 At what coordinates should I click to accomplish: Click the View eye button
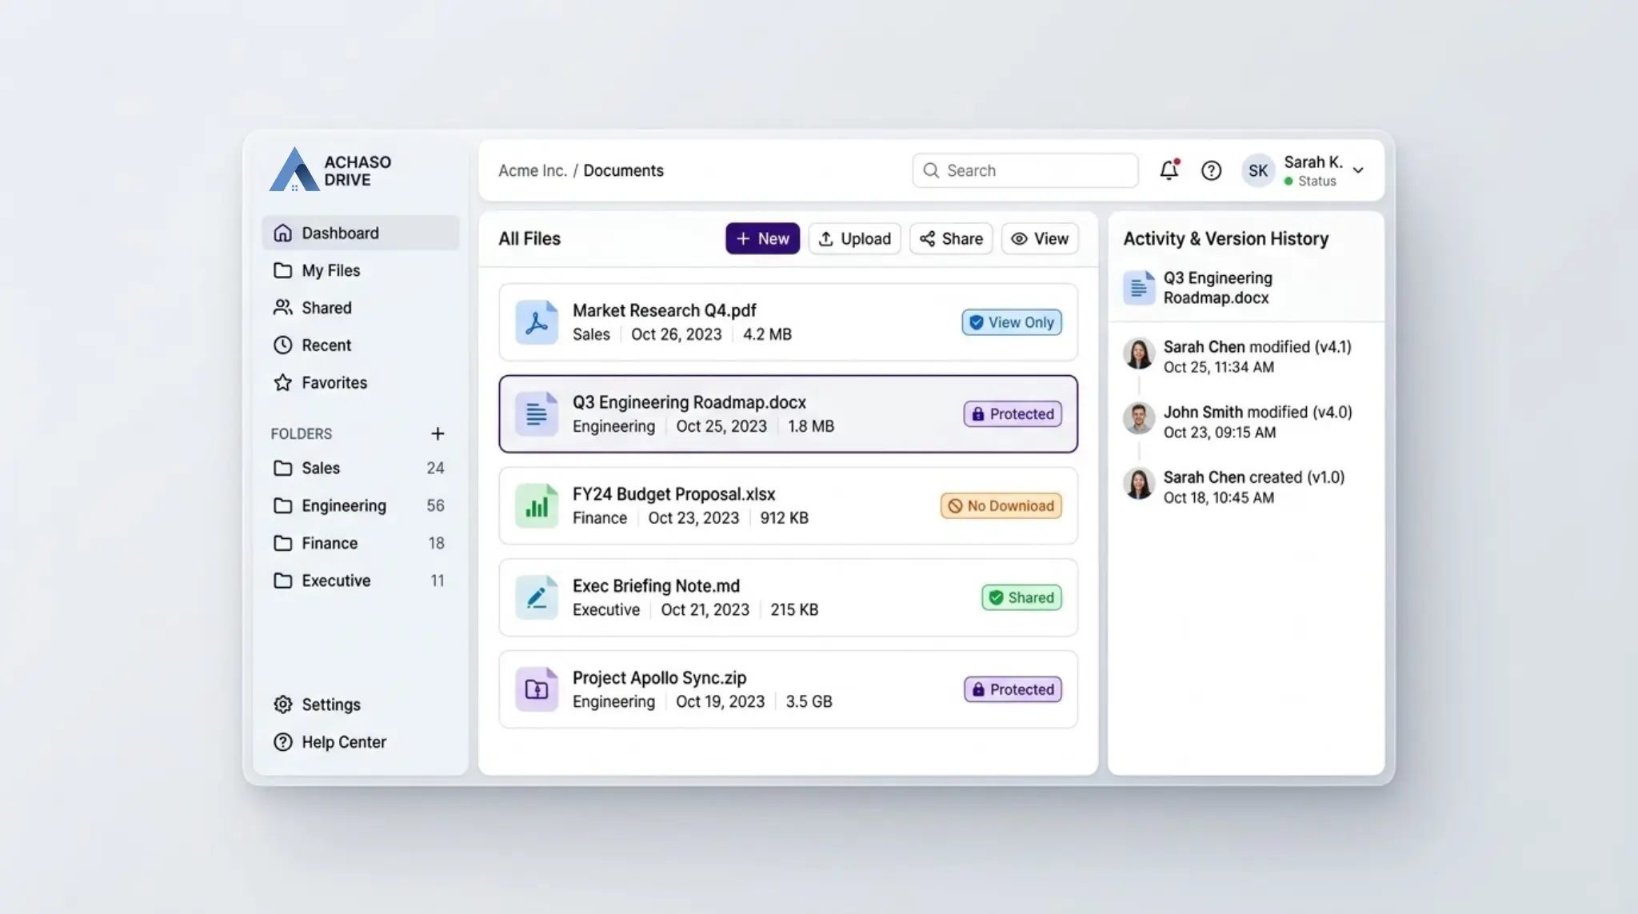pos(1040,238)
